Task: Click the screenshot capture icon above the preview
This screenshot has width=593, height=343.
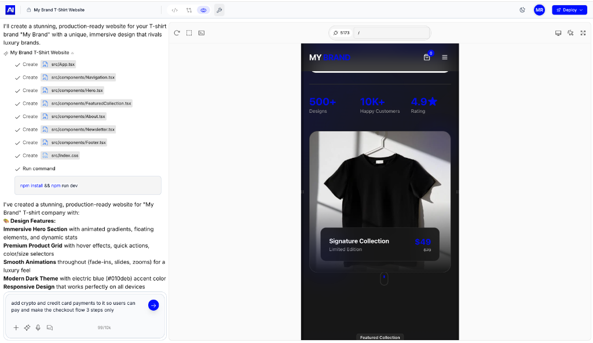Action: point(202,33)
